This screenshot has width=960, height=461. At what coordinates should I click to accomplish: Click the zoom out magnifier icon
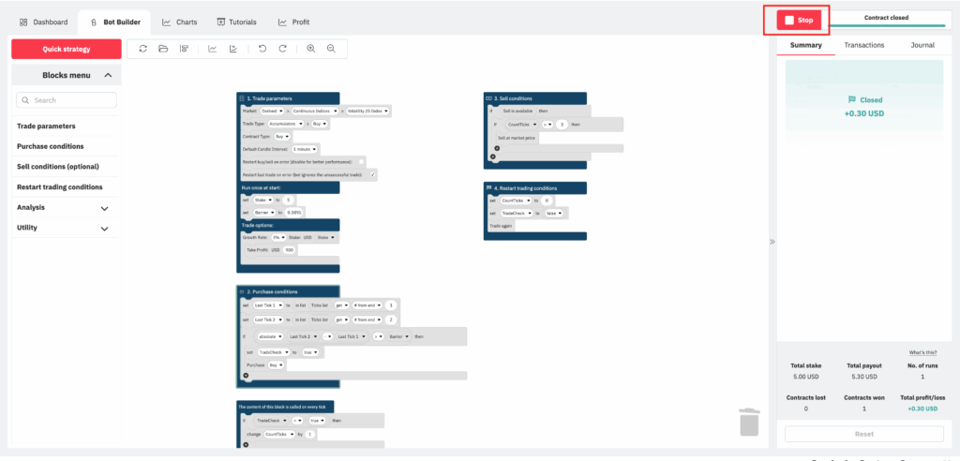[x=331, y=49]
